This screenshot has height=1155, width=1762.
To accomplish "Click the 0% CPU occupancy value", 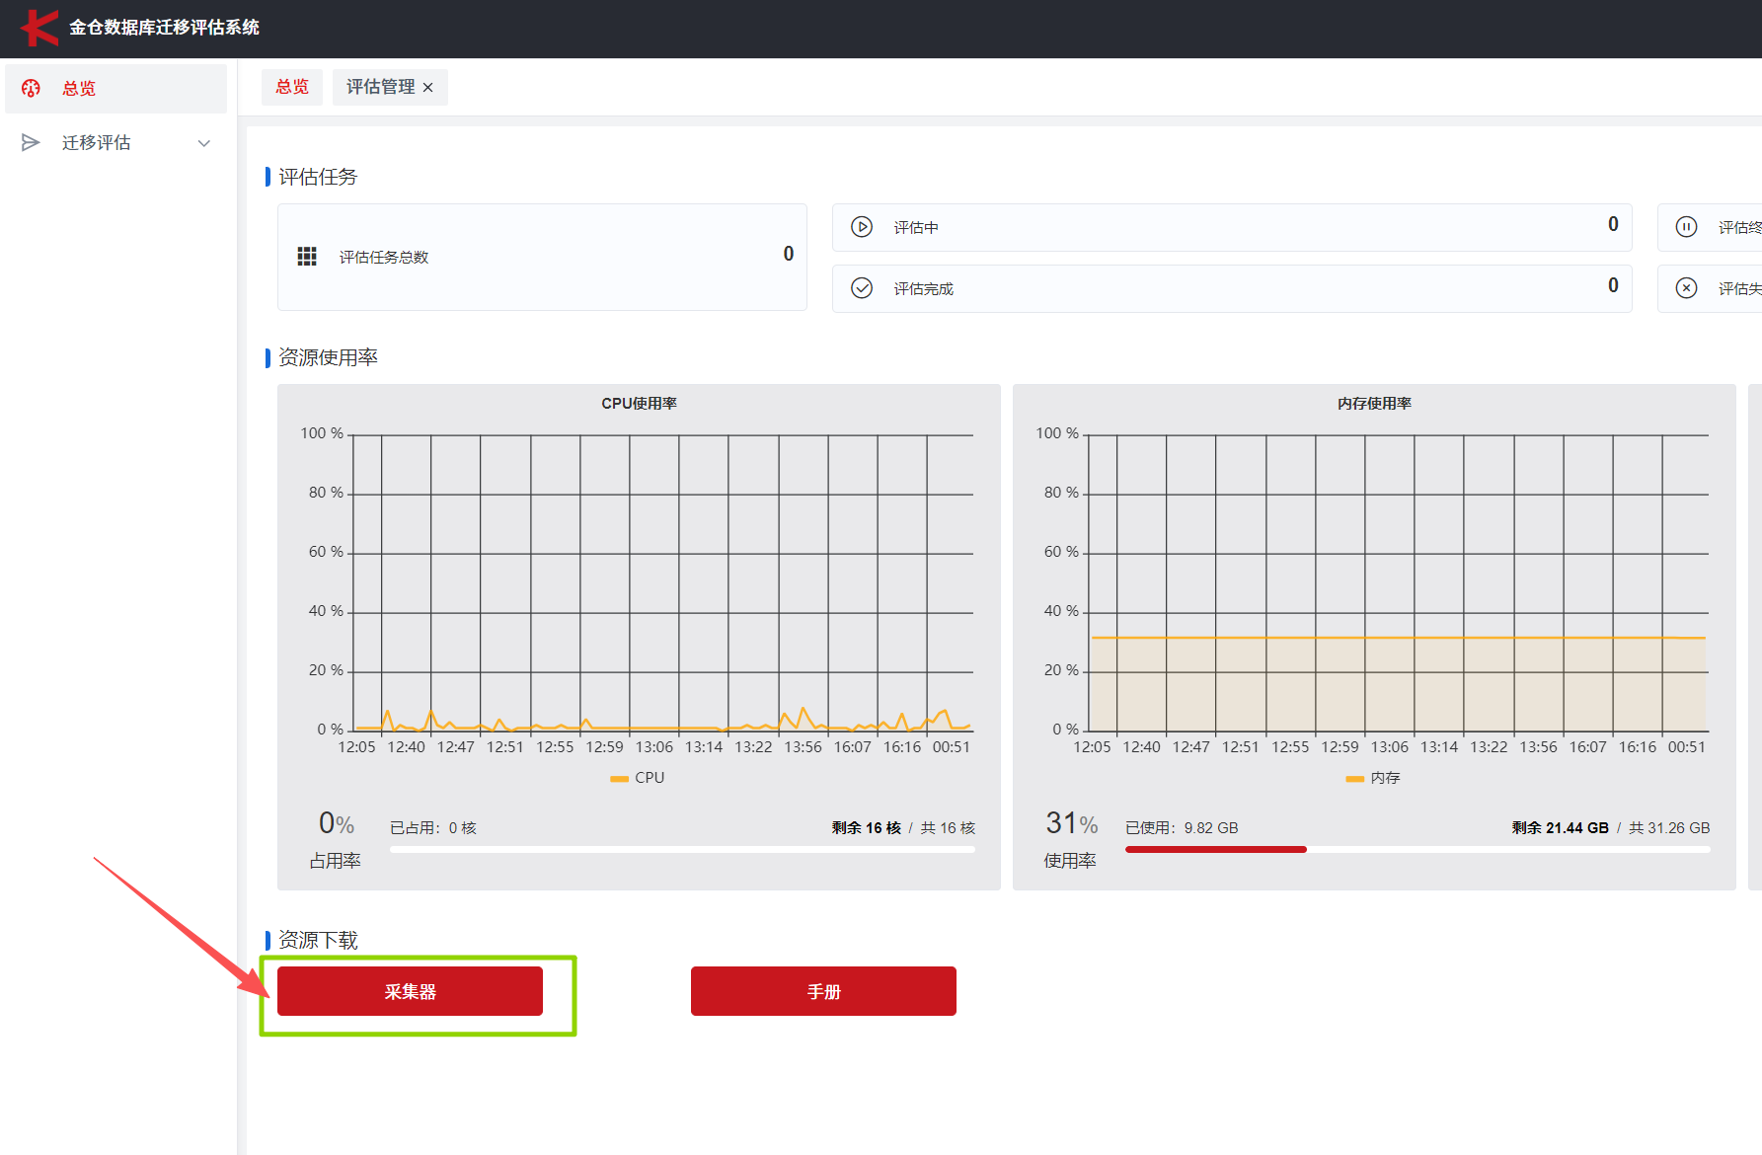I will 337,823.
